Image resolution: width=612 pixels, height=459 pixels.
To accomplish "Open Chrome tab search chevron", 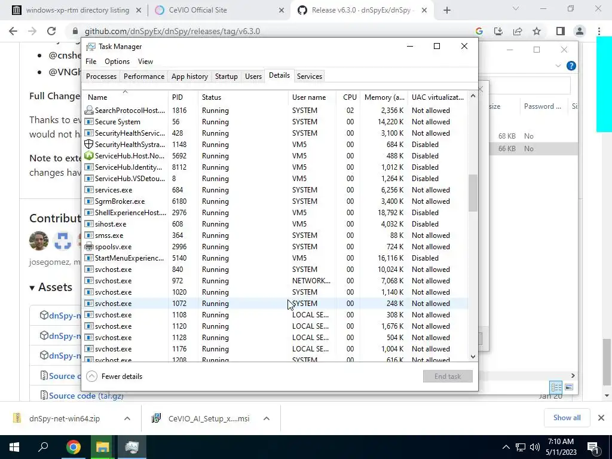I will 516,8.
